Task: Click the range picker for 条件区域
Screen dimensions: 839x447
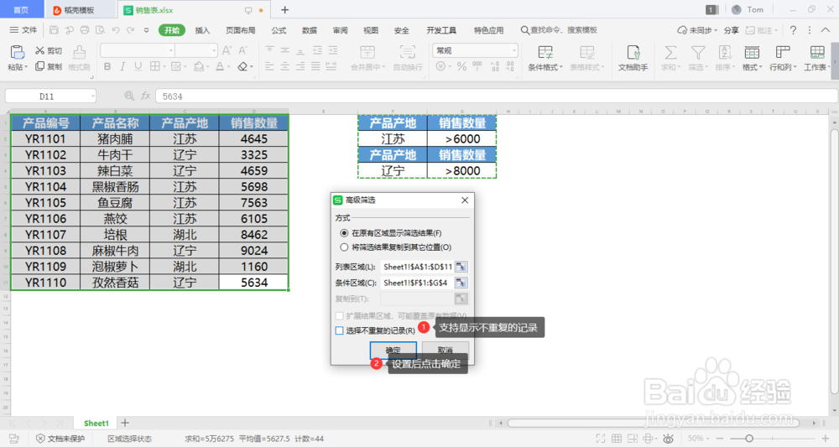Action: (x=461, y=283)
